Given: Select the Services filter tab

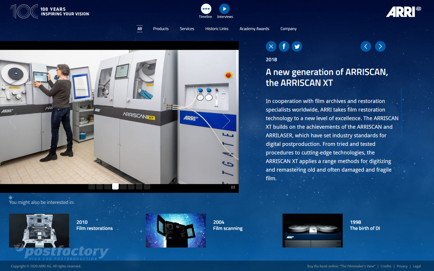Looking at the screenshot, I should 187,29.
